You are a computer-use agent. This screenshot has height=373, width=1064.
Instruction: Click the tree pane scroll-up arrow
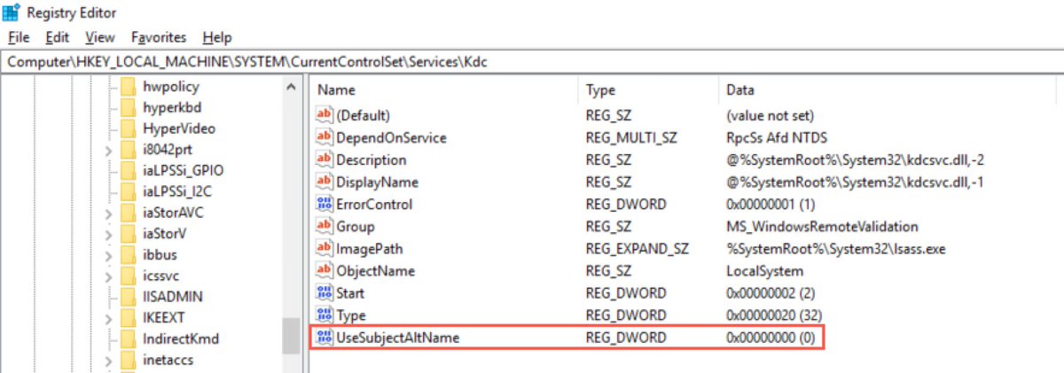pyautogui.click(x=291, y=87)
